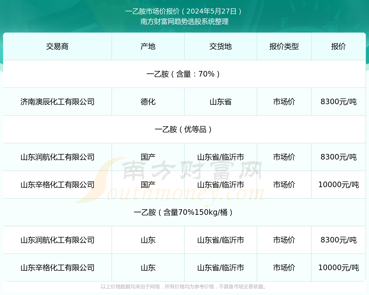Click the subtitle 南方财富网趋势选股系统整理
This screenshot has width=369, height=295.
(x=184, y=22)
